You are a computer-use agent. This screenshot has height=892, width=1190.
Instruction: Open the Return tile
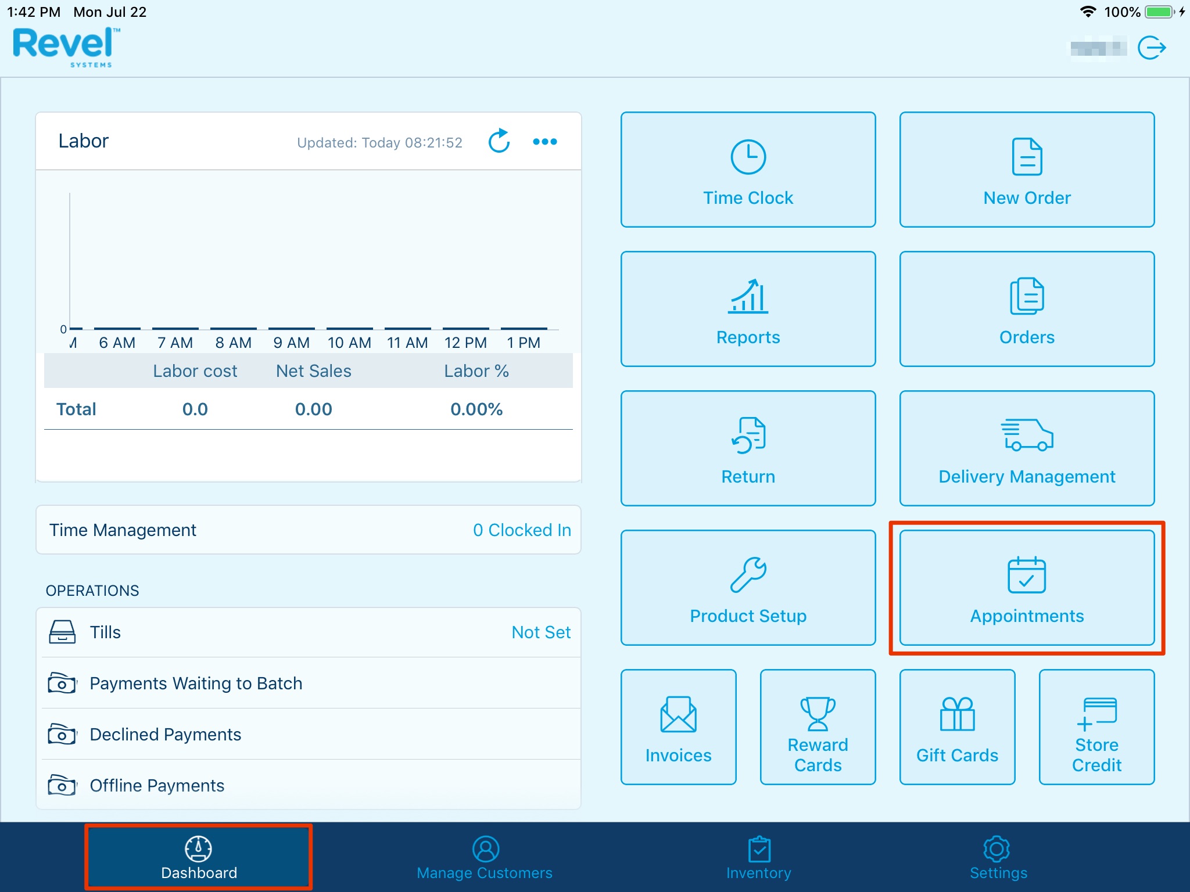click(748, 448)
